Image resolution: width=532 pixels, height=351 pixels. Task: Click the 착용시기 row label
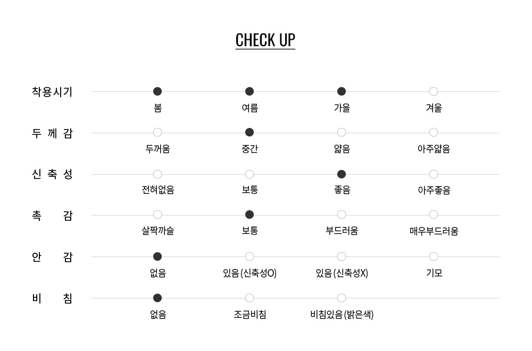point(52,92)
